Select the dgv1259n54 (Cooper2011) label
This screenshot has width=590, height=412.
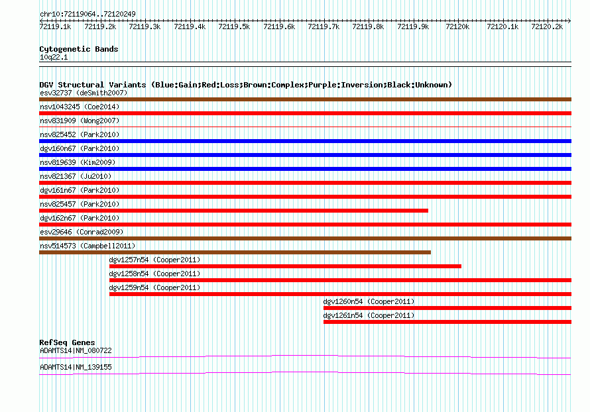point(154,287)
